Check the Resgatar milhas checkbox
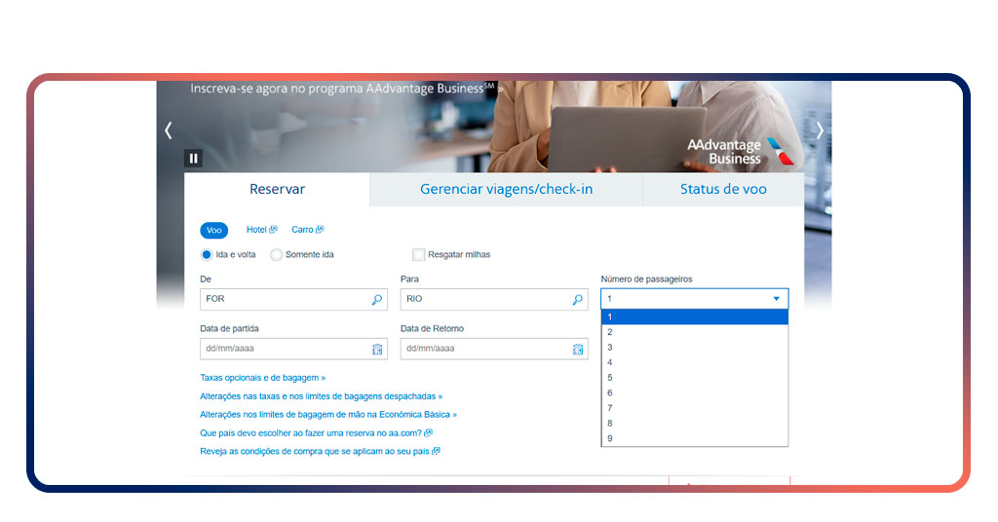The image size is (998, 522). click(418, 254)
